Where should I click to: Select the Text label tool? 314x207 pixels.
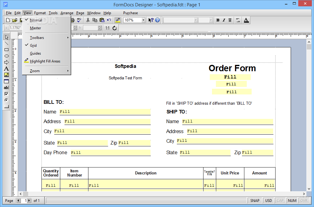point(6,69)
